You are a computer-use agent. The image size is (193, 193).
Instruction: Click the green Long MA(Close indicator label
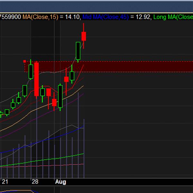coord(173,17)
